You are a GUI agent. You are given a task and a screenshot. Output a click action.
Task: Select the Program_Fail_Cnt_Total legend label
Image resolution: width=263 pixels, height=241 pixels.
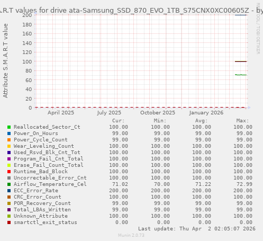pyautogui.click(x=49, y=159)
